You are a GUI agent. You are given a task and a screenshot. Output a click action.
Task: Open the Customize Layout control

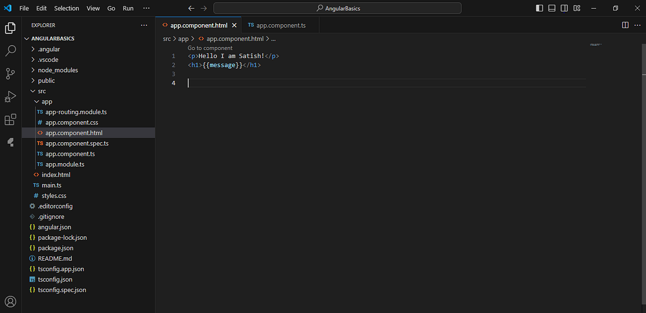pyautogui.click(x=576, y=8)
